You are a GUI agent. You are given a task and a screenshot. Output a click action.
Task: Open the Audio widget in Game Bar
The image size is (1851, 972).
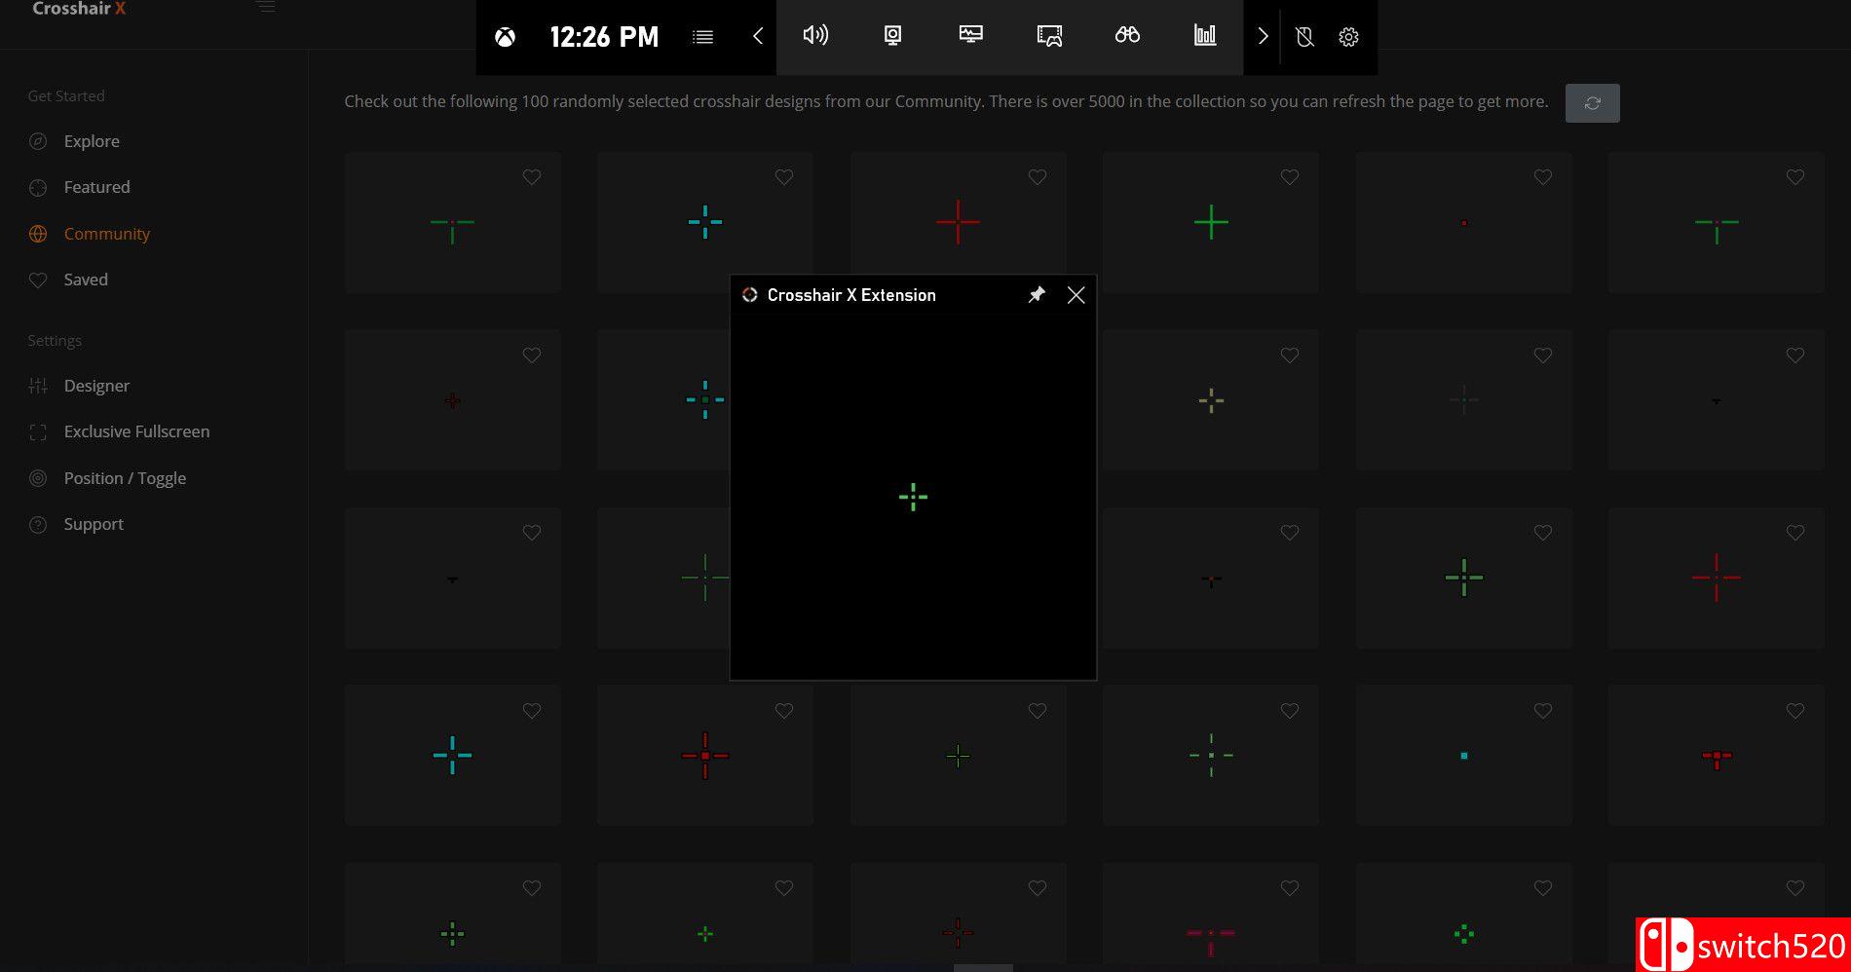(x=816, y=36)
